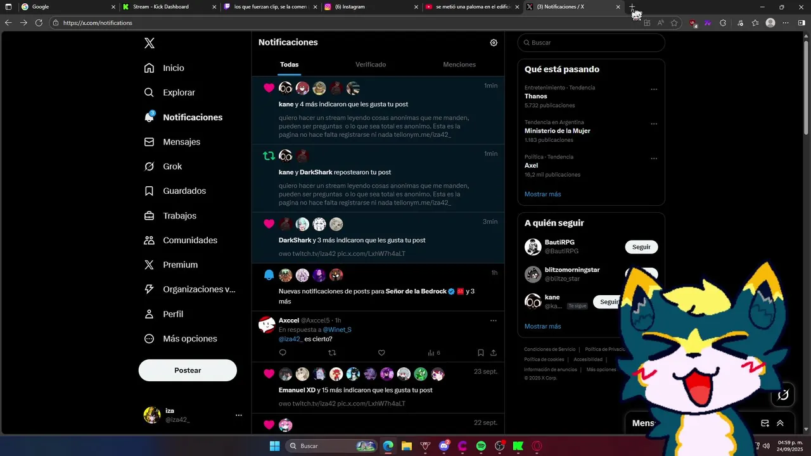
Task: Open browser tab actions menu
Action: [8, 7]
